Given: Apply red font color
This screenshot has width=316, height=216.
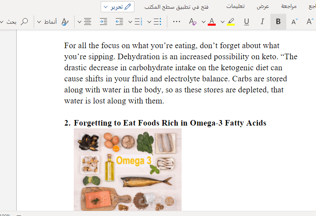Looking at the screenshot, I should pos(212,22).
